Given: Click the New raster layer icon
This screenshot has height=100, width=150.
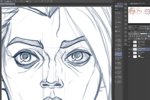Looking at the screenshot, I should [x=135, y=39].
